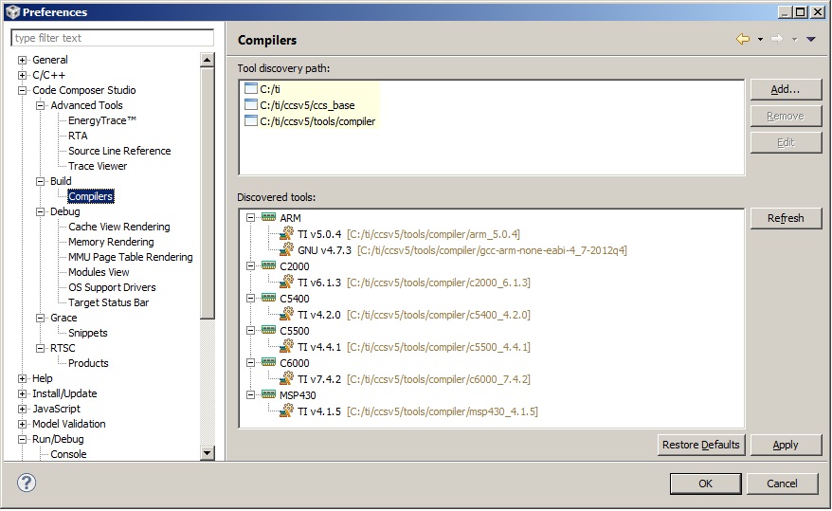Tick the C:/ti/ccsv5/ccs_base path checkbox
The height and width of the screenshot is (511, 832).
(x=251, y=104)
